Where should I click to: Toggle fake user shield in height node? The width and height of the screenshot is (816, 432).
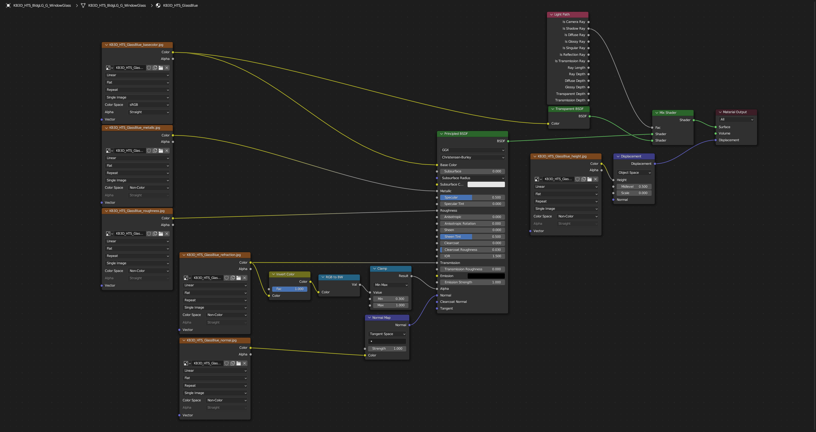pos(578,179)
